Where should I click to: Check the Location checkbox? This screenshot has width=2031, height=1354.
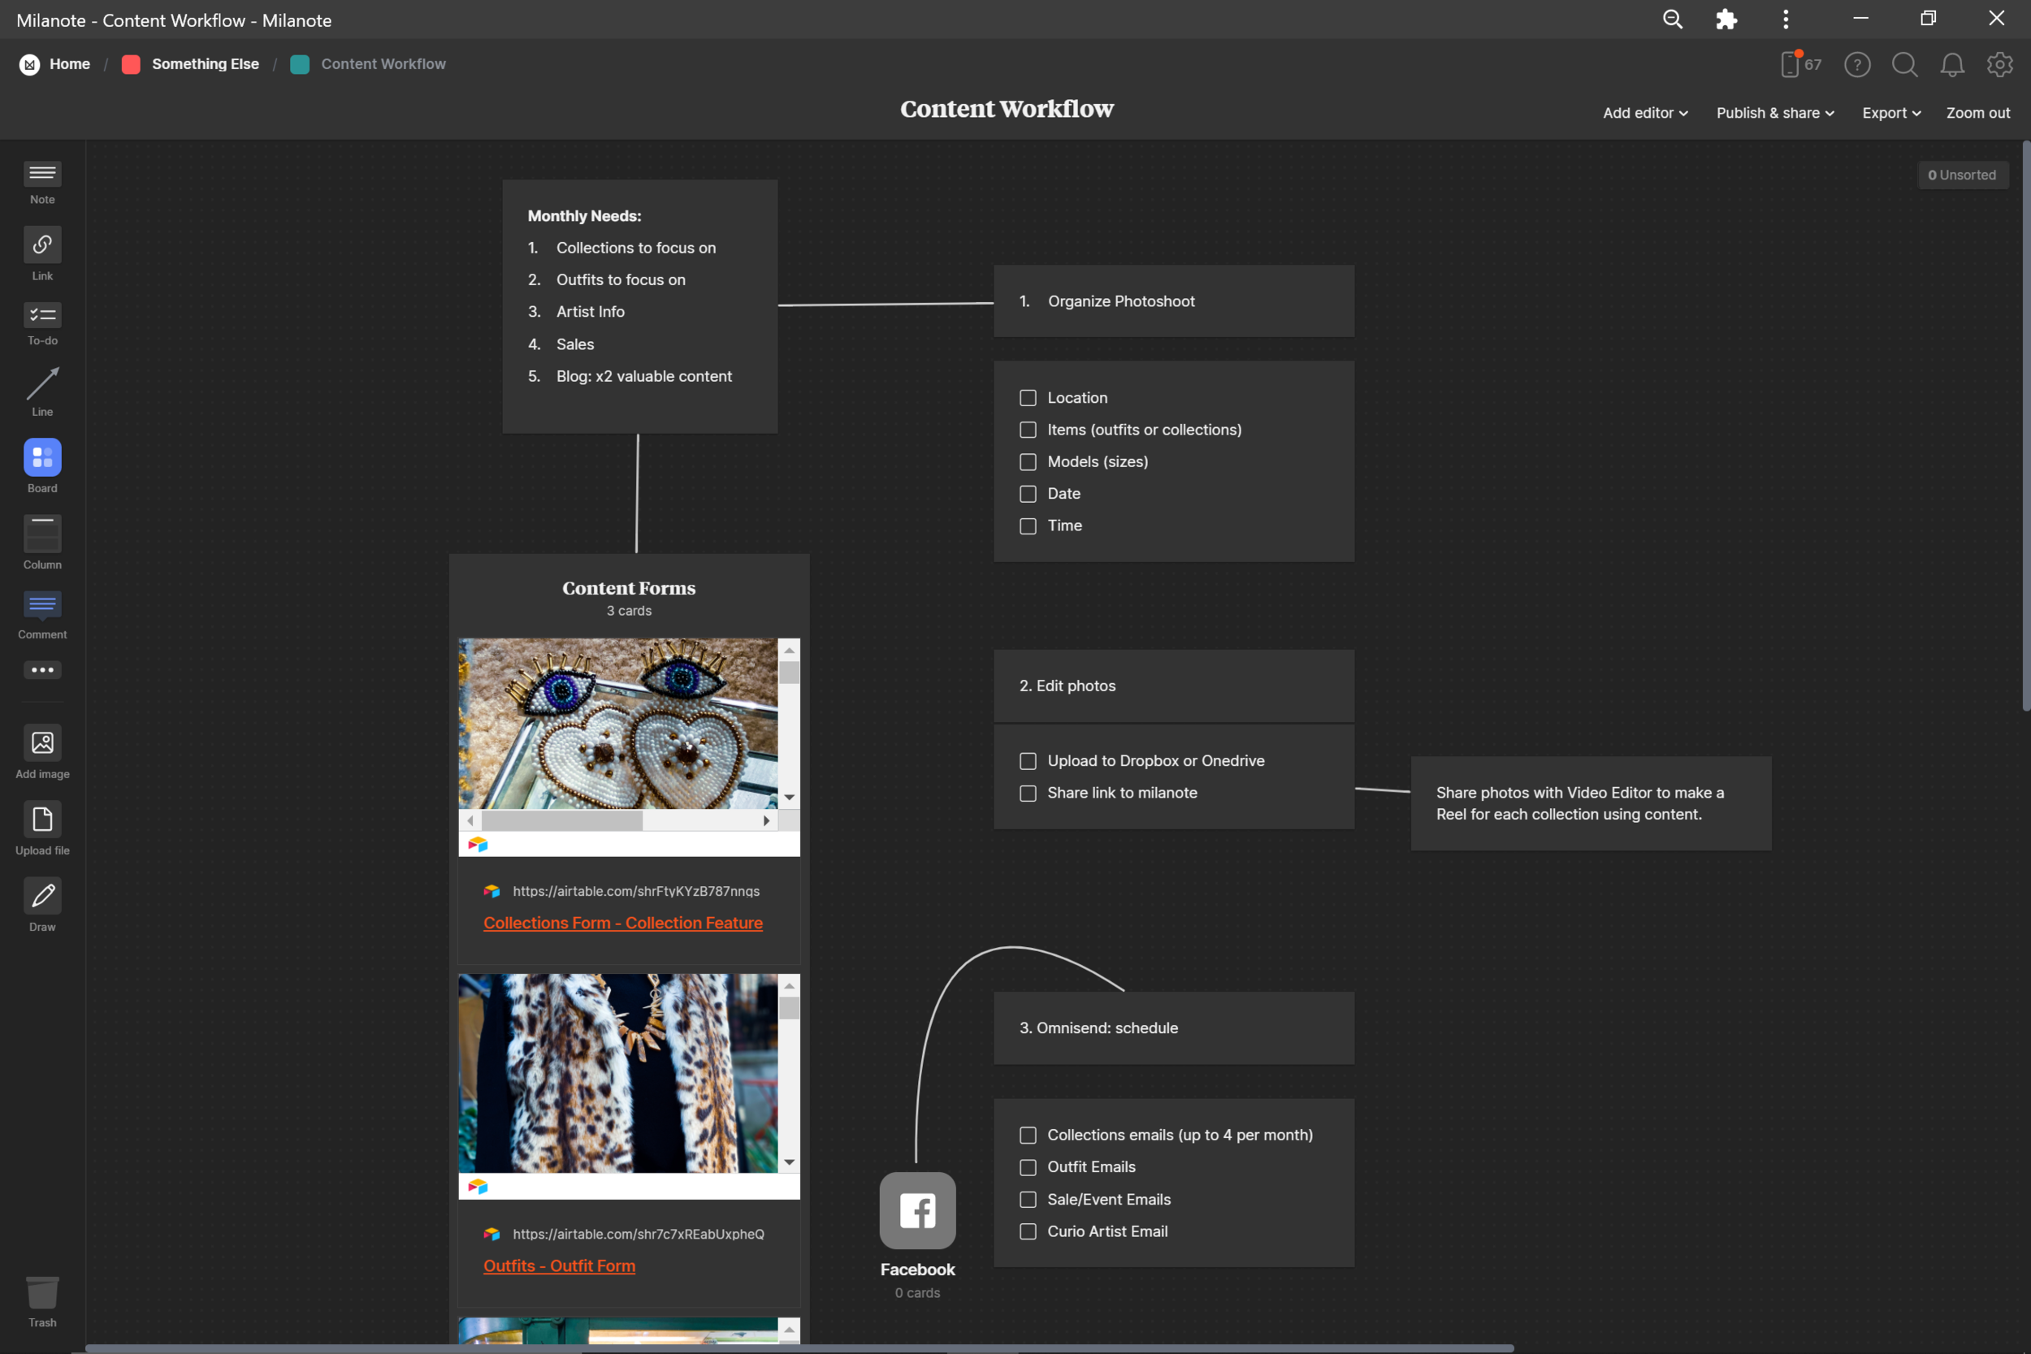pos(1028,398)
